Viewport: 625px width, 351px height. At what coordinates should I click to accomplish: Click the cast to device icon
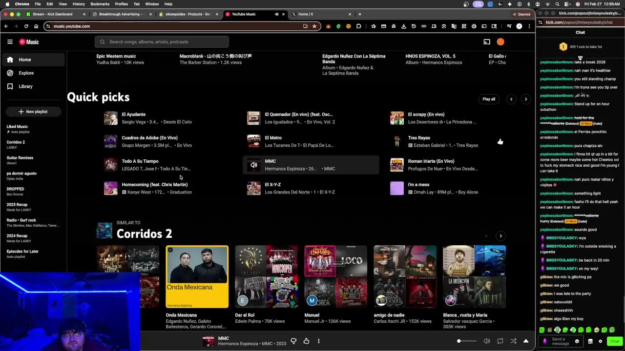click(x=487, y=42)
